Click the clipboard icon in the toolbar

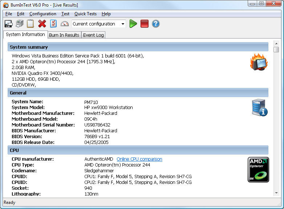coord(31,24)
